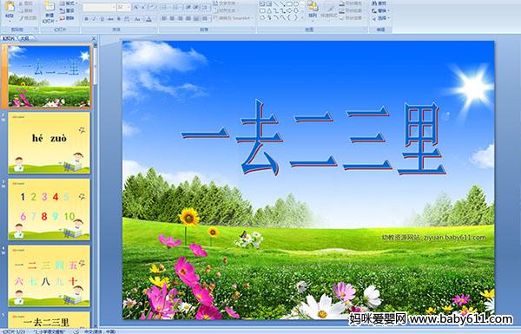Open the Shape Fill menu
Viewport: 521px width, 334px height.
click(x=352, y=3)
